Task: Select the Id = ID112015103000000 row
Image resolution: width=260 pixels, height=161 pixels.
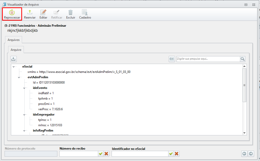Action: point(49,83)
